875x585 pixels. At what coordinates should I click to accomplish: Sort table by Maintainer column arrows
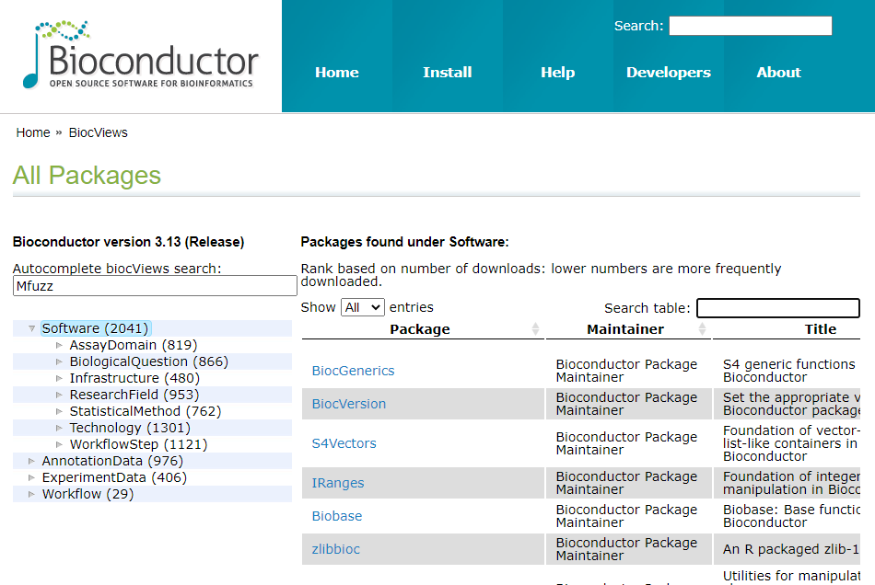[702, 329]
